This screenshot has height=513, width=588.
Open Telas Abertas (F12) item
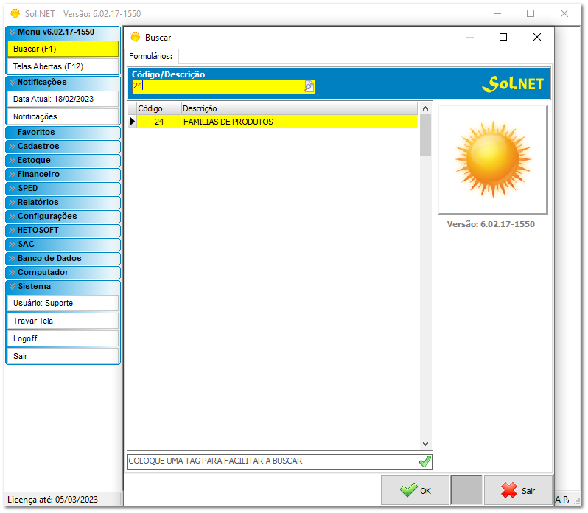[x=62, y=66]
